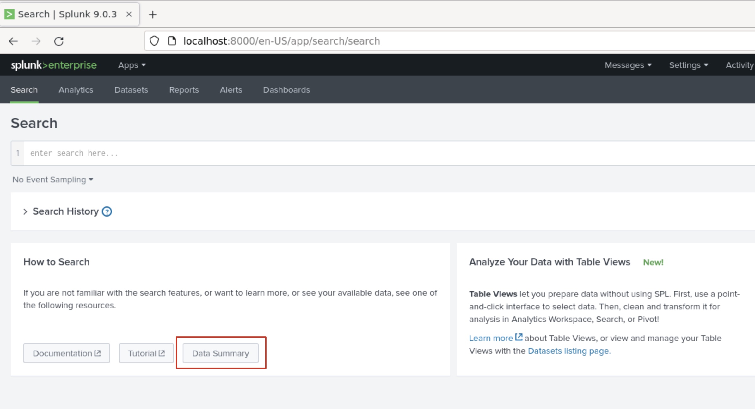Open the Alerts tab
This screenshot has width=755, height=409.
point(231,90)
